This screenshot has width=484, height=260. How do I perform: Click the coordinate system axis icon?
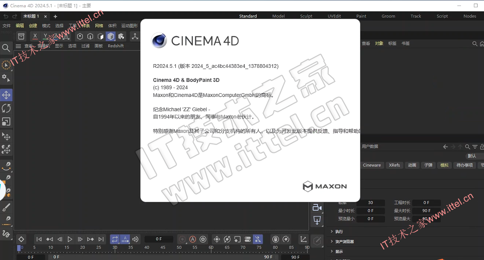pos(135,36)
